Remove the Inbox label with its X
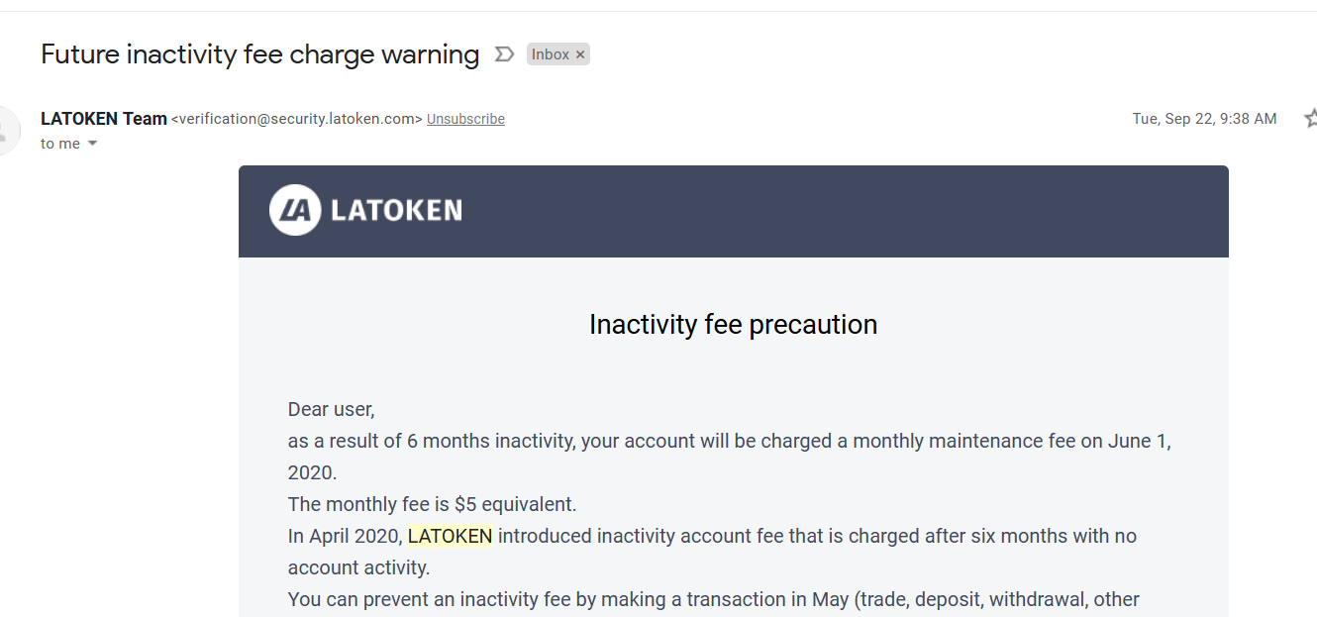Image resolution: width=1317 pixels, height=617 pixels. click(580, 54)
